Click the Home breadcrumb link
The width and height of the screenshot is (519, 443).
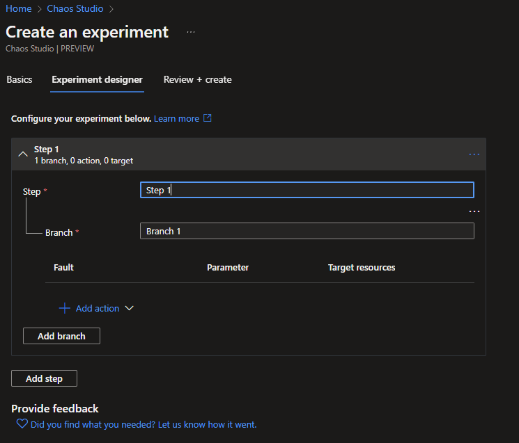(x=19, y=8)
